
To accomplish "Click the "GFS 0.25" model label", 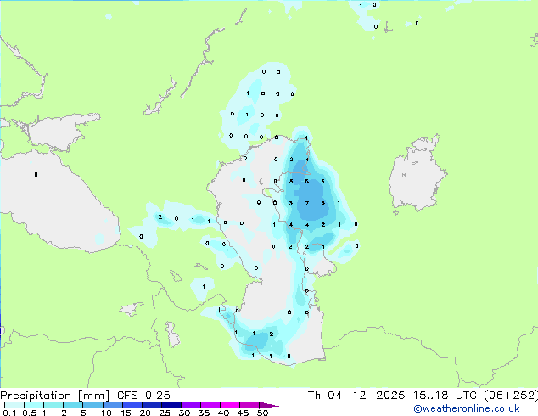I will [x=143, y=396].
